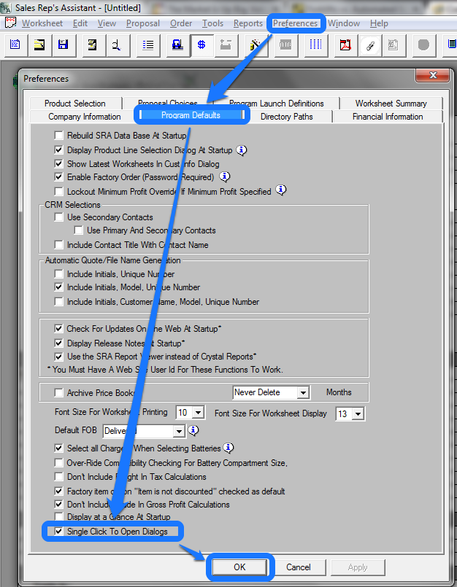Open the Edit menu
457x587 pixels.
point(80,23)
